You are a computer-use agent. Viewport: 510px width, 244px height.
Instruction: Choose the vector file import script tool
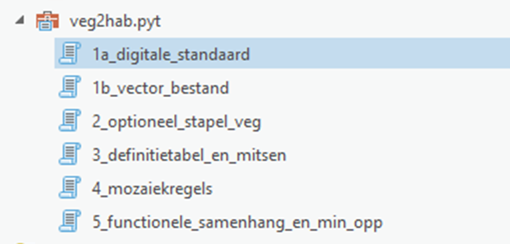[161, 88]
